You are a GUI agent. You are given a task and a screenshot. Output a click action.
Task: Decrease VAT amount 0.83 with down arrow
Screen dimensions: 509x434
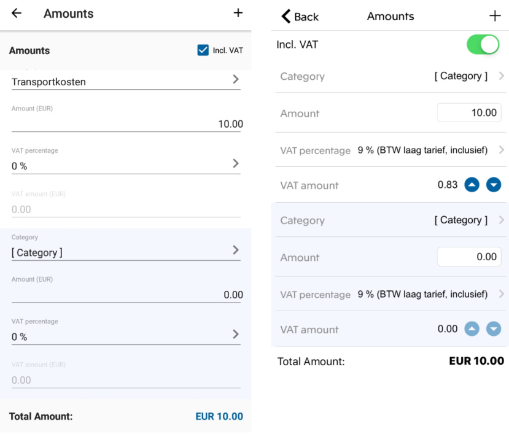click(494, 185)
